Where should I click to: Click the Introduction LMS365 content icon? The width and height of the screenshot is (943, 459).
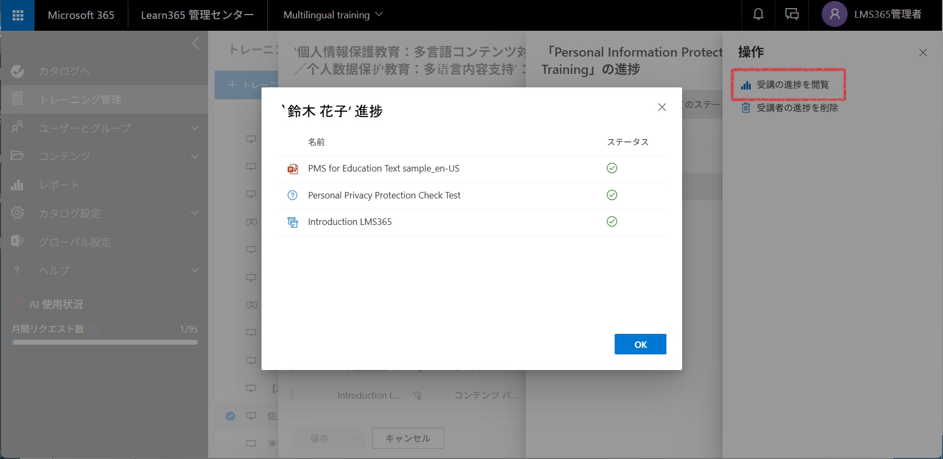(293, 222)
